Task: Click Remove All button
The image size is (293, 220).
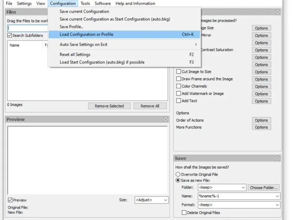Action: [150, 106]
